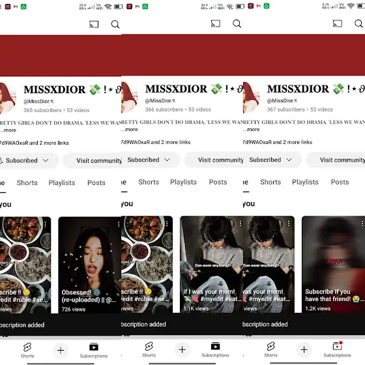Tap the '365 subscribers' count text

click(x=42, y=110)
